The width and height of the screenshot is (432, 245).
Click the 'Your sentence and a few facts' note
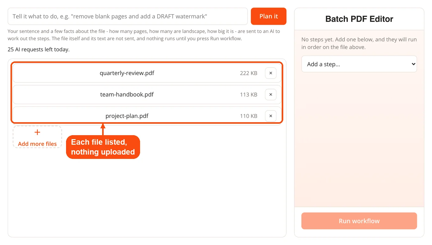point(144,35)
